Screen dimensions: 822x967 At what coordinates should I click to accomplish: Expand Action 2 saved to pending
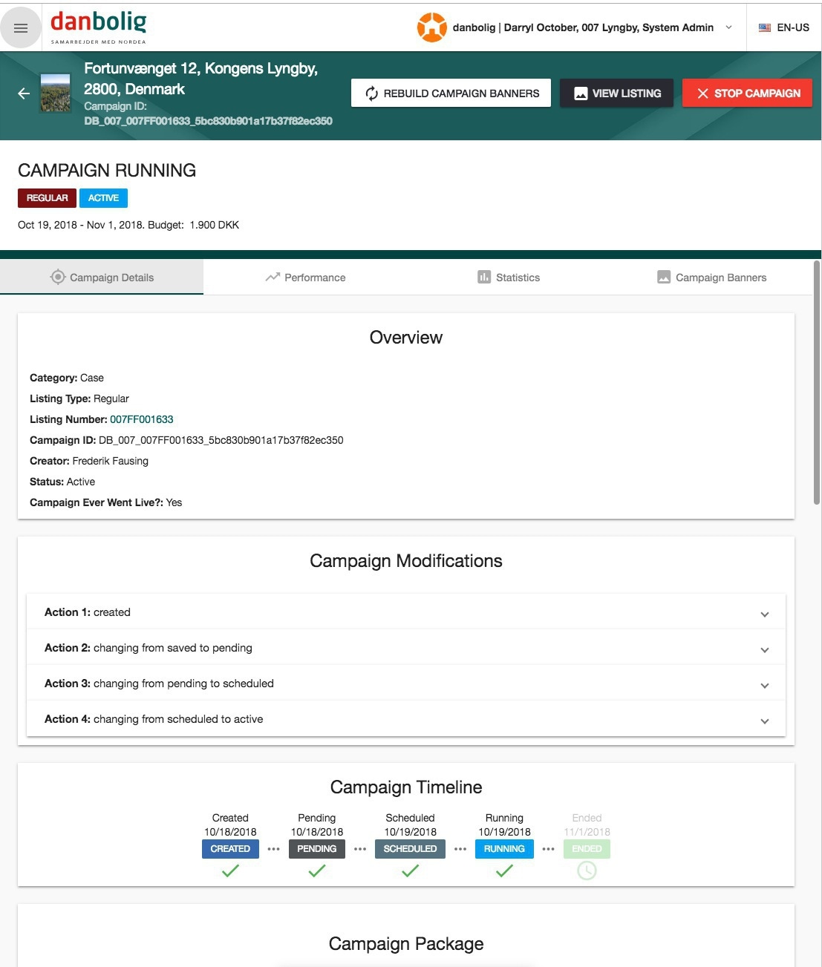(x=764, y=649)
